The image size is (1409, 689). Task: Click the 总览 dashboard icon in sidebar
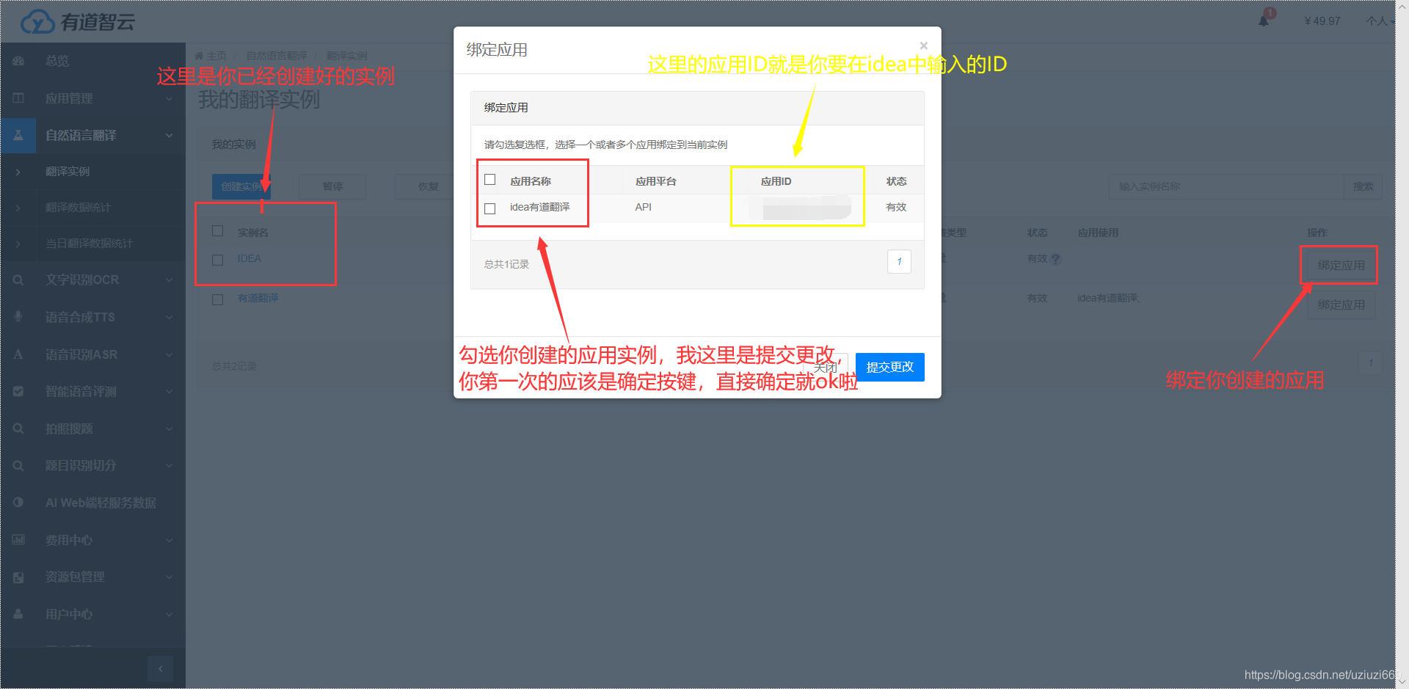tap(18, 61)
